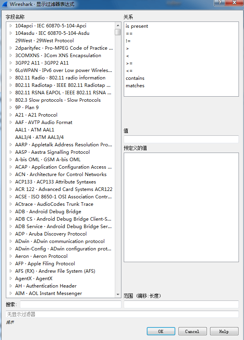Expand the 3COMXNS tree entry

click(11, 55)
